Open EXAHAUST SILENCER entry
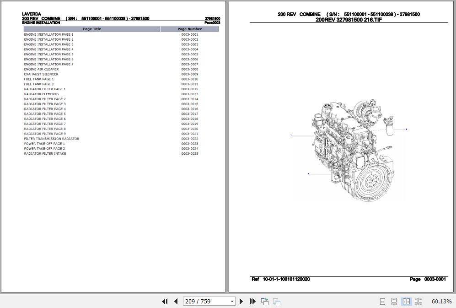Image resolution: width=456 pixels, height=308 pixels. tap(41, 74)
